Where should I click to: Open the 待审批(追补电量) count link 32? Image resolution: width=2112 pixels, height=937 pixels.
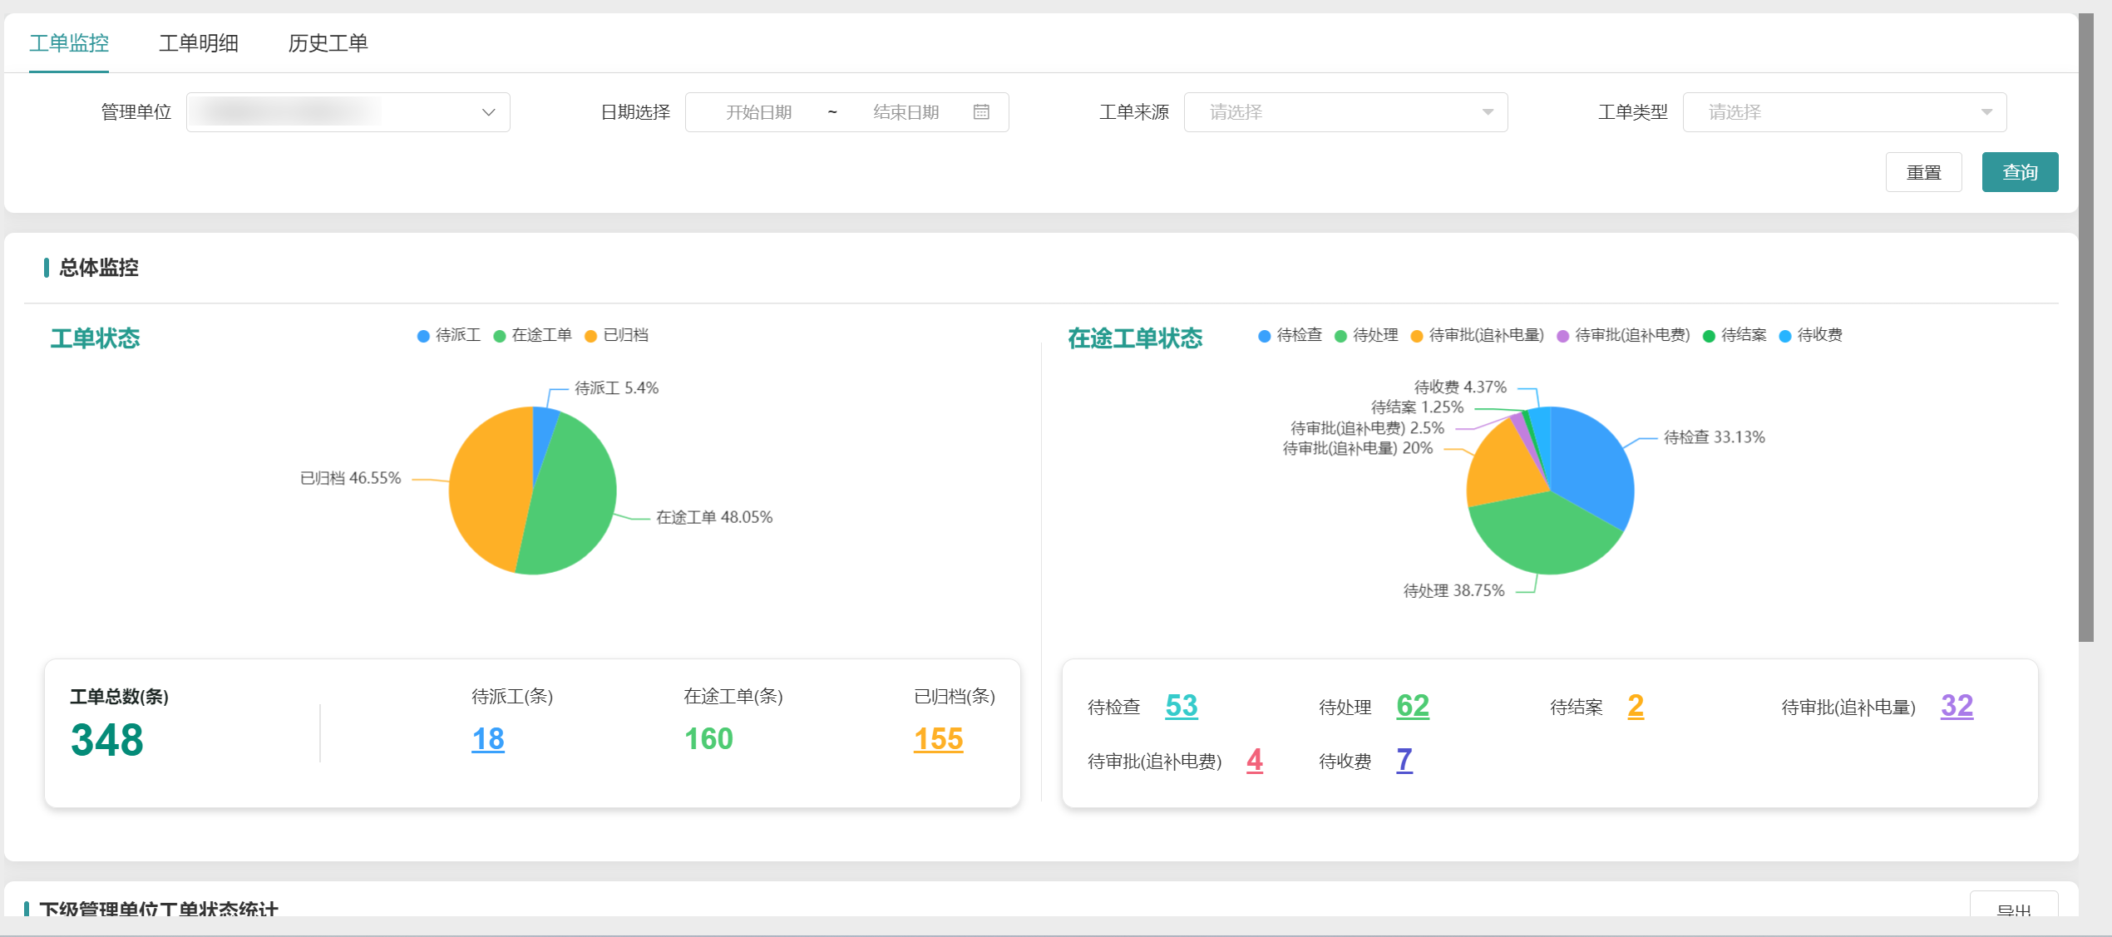tap(1957, 706)
